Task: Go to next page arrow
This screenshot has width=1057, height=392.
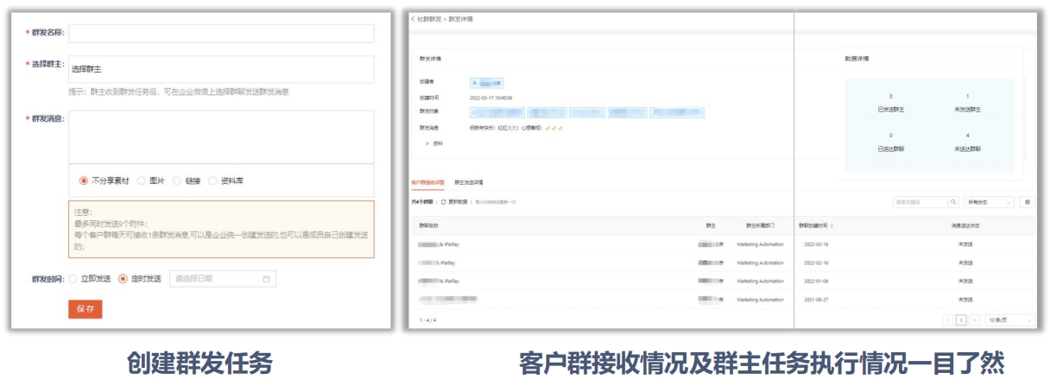Action: point(974,319)
